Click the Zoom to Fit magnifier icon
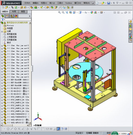This screenshot has height=135, width=133. pos(59,12)
